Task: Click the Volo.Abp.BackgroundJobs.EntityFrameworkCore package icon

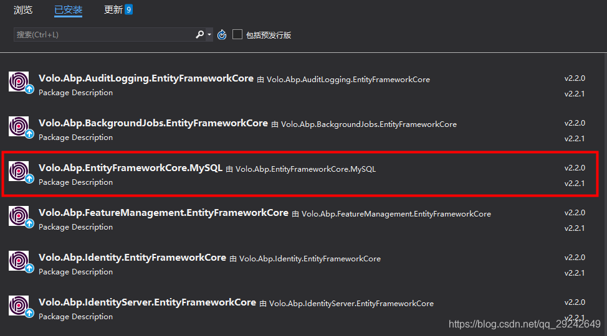Action: coord(19,126)
